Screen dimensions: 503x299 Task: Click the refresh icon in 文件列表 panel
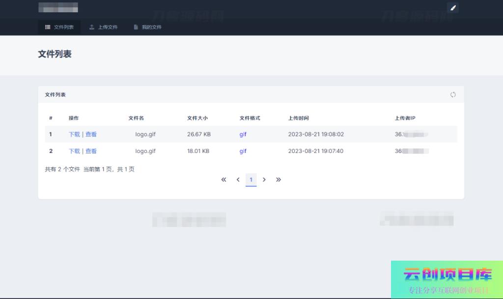tap(453, 94)
